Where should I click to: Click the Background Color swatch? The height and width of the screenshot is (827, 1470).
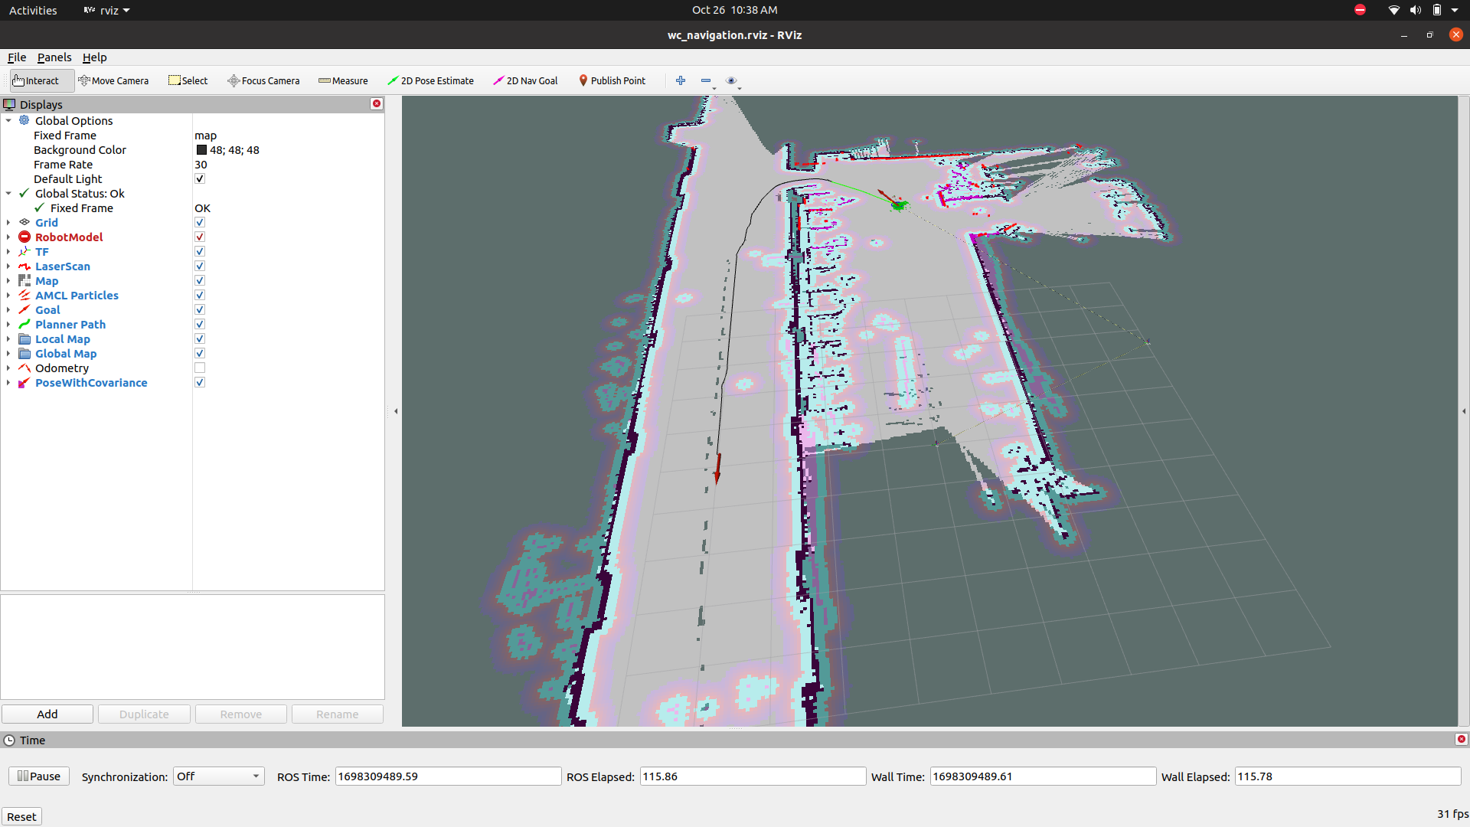[201, 150]
